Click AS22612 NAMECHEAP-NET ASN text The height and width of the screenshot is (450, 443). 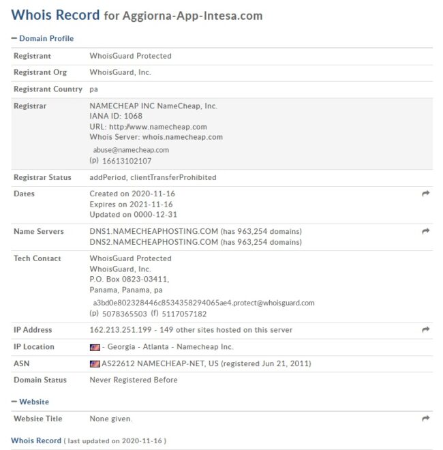coord(160,363)
